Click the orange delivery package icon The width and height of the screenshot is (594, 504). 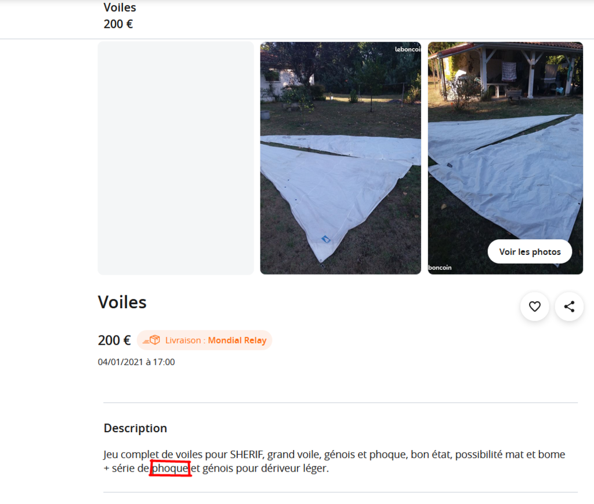[x=151, y=340]
